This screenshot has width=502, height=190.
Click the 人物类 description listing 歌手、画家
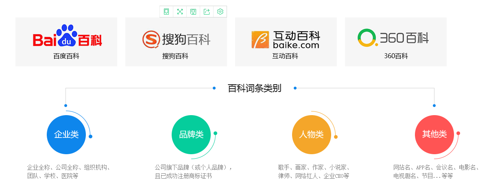pos(314,172)
